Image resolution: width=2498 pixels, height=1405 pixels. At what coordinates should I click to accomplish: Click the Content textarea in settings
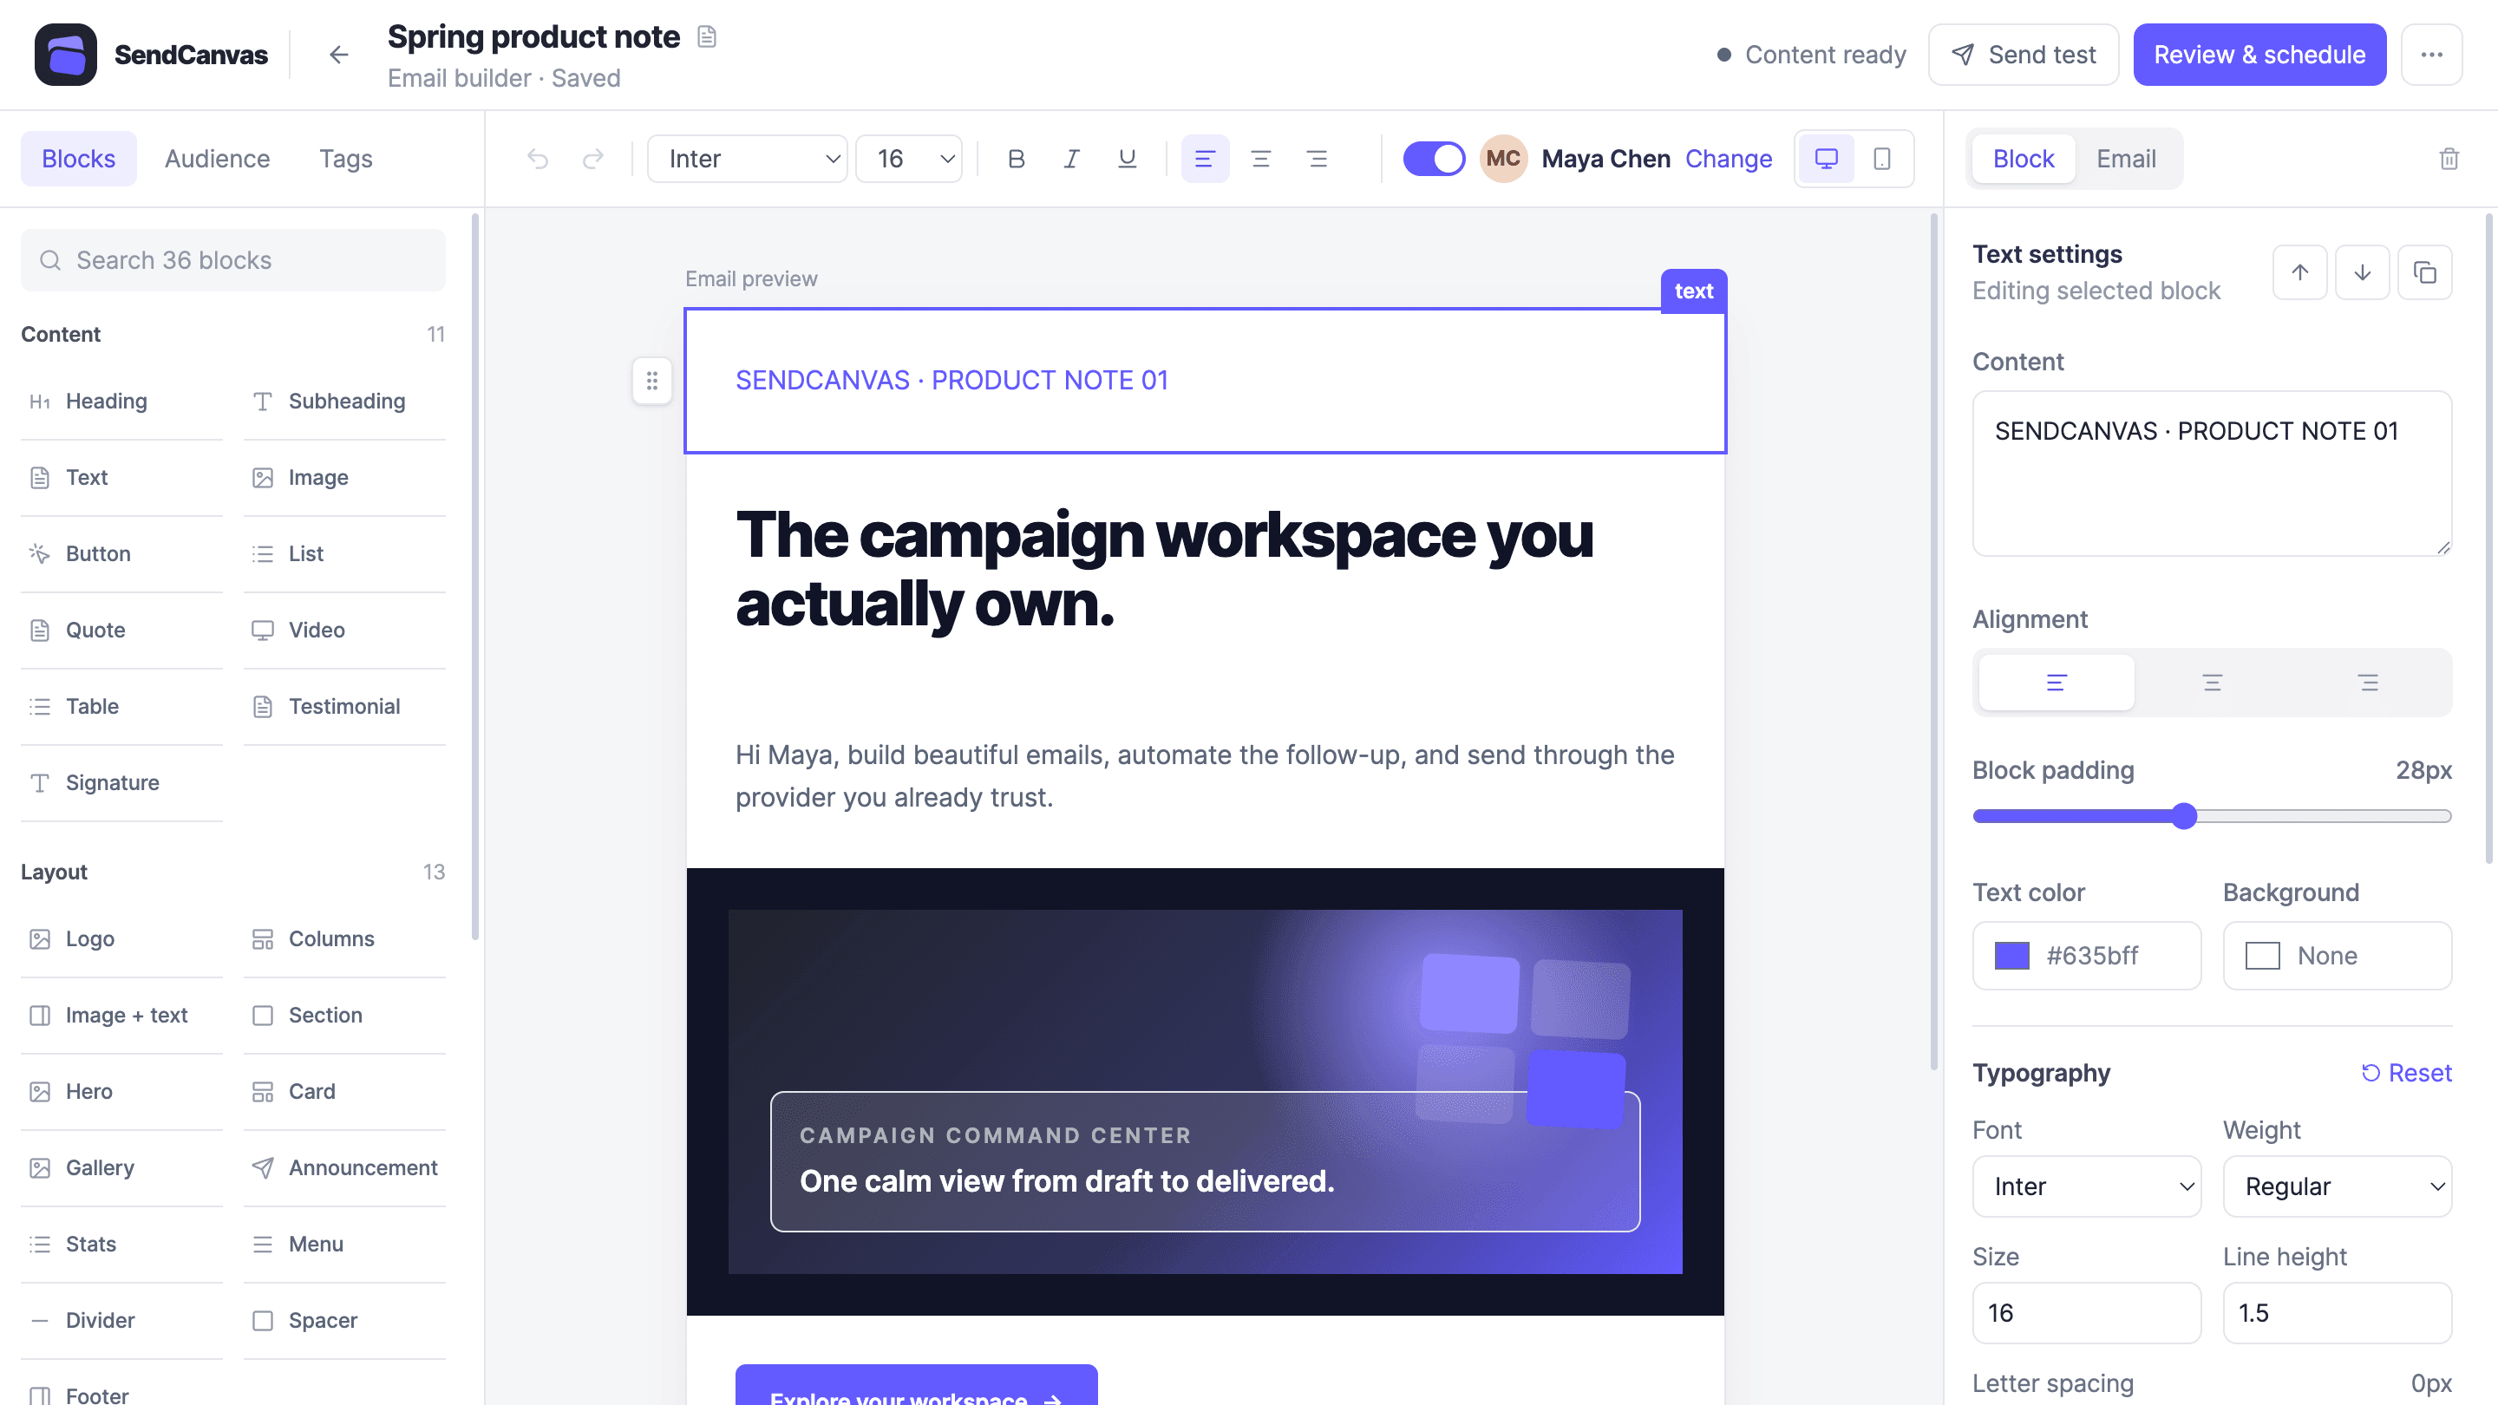[2212, 474]
